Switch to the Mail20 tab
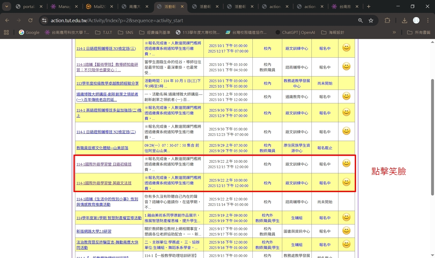 100,6
